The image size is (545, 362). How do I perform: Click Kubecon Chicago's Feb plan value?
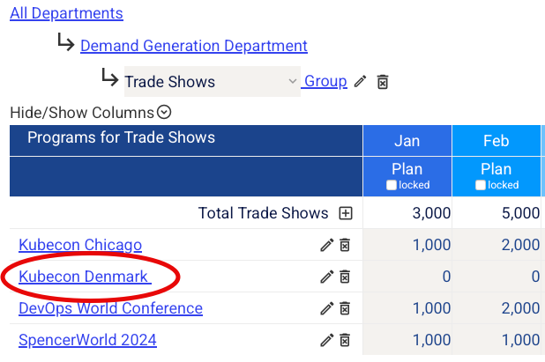point(515,245)
